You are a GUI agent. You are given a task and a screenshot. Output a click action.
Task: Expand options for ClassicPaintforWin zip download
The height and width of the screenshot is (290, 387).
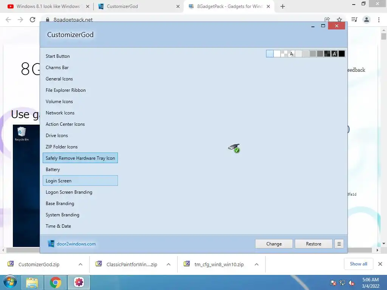[x=169, y=264]
